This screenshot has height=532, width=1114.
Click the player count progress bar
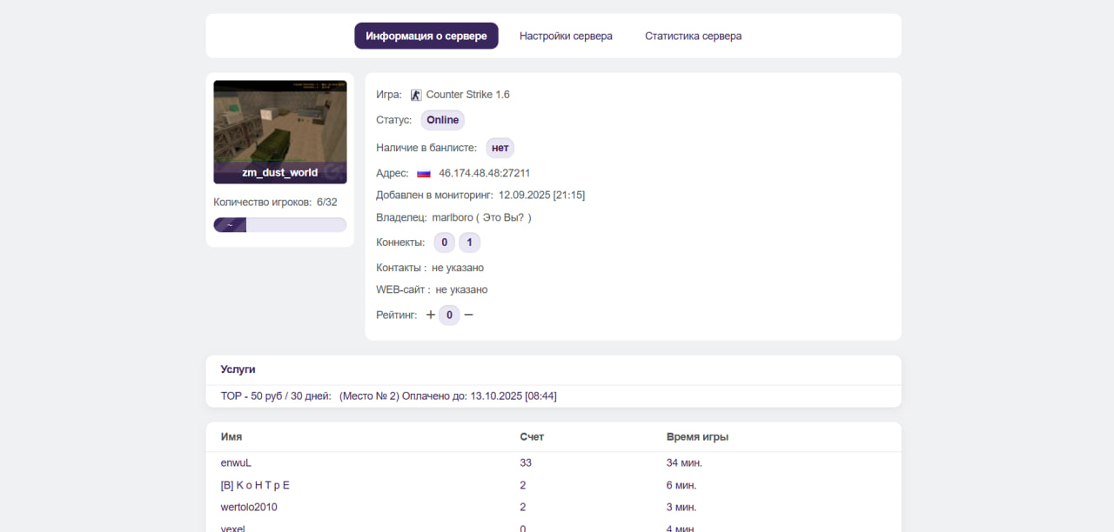click(279, 225)
